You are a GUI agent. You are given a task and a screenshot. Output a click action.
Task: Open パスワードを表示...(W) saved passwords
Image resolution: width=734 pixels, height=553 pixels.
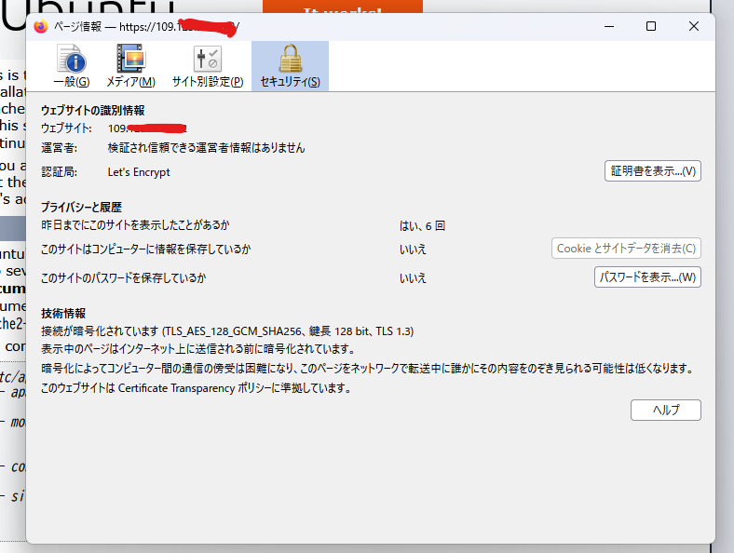[647, 277]
